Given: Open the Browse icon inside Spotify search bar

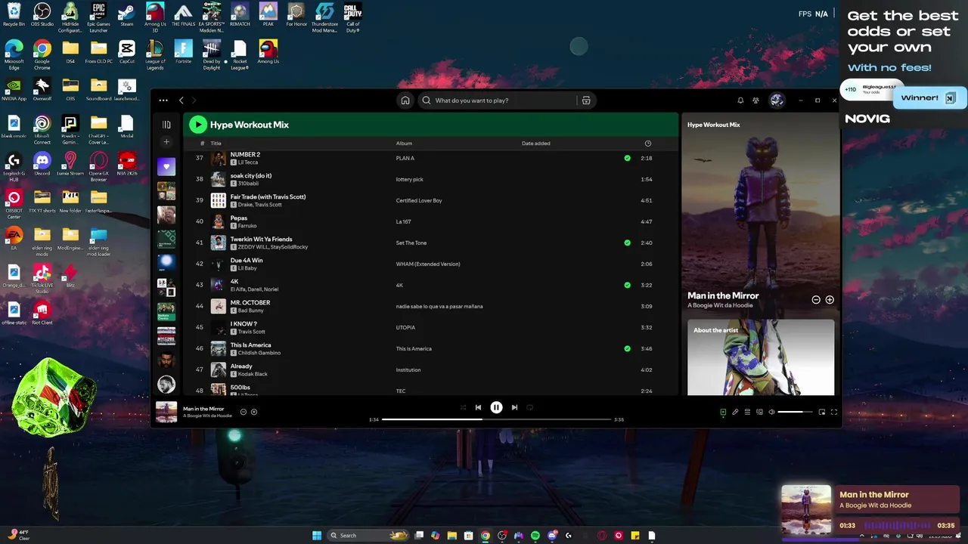Looking at the screenshot, I should coord(585,100).
